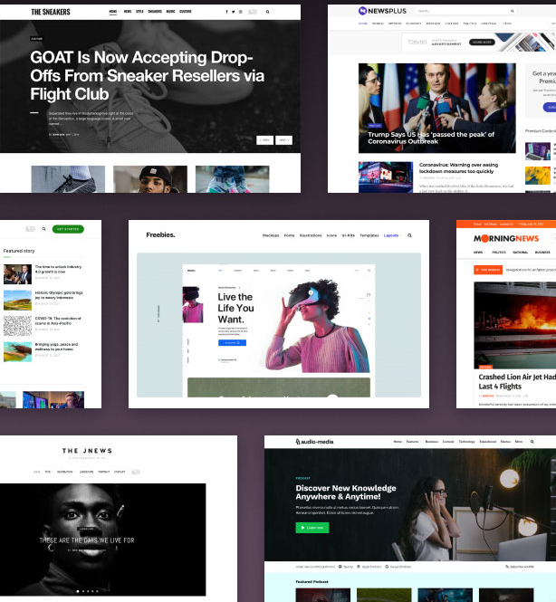
Task: Click the green Get Started button
Action: coord(68,229)
